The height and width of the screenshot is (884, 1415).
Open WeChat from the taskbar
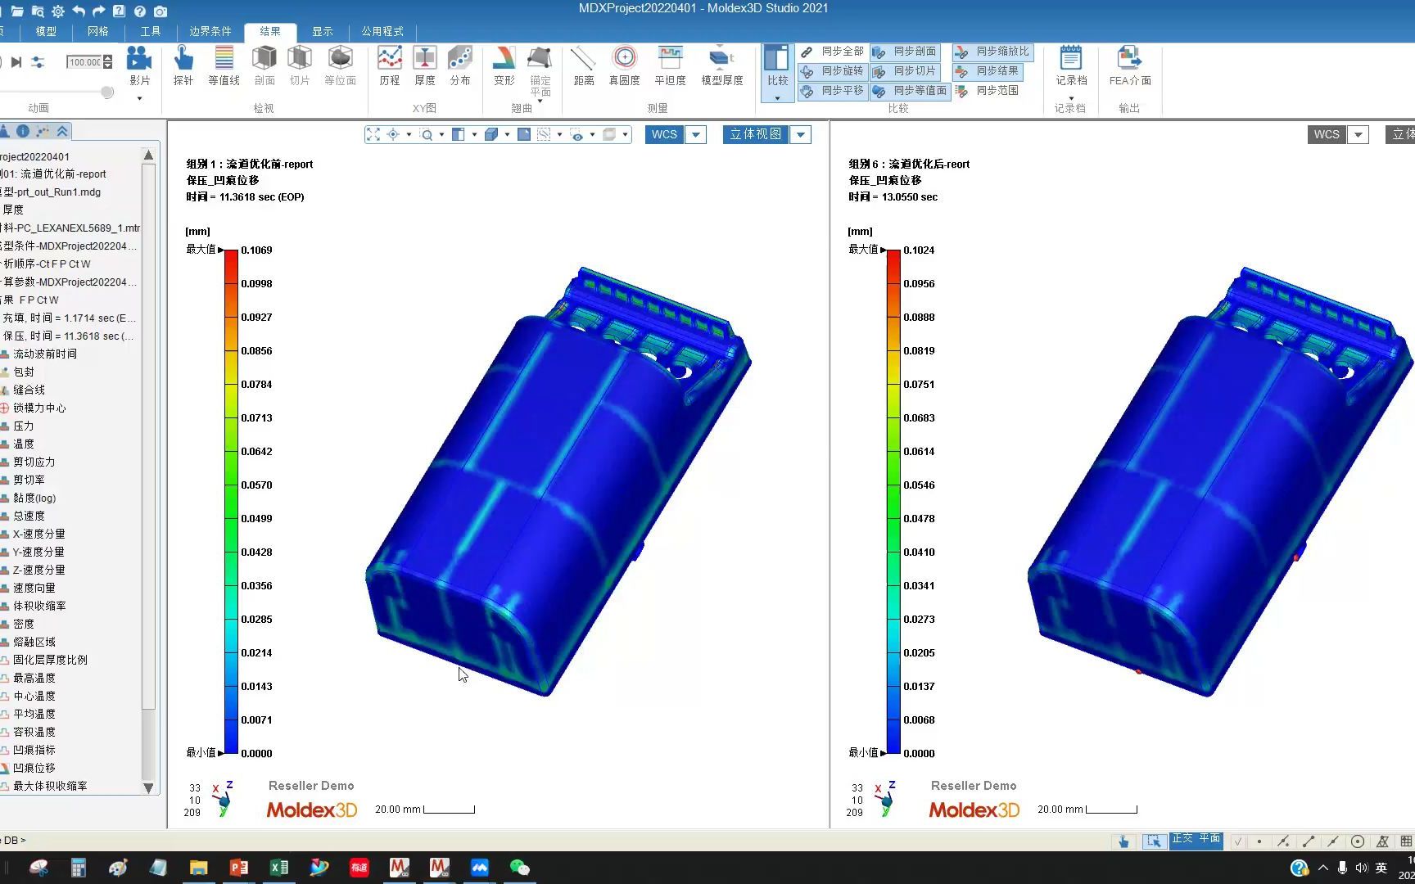(519, 867)
